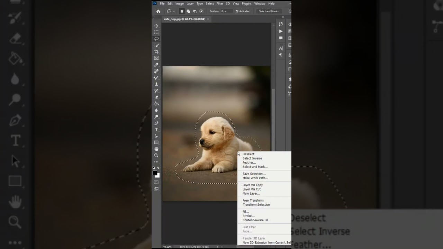Click the 40.13% zoom level field
Viewport: 443px width, 249px height.
(x=168, y=247)
